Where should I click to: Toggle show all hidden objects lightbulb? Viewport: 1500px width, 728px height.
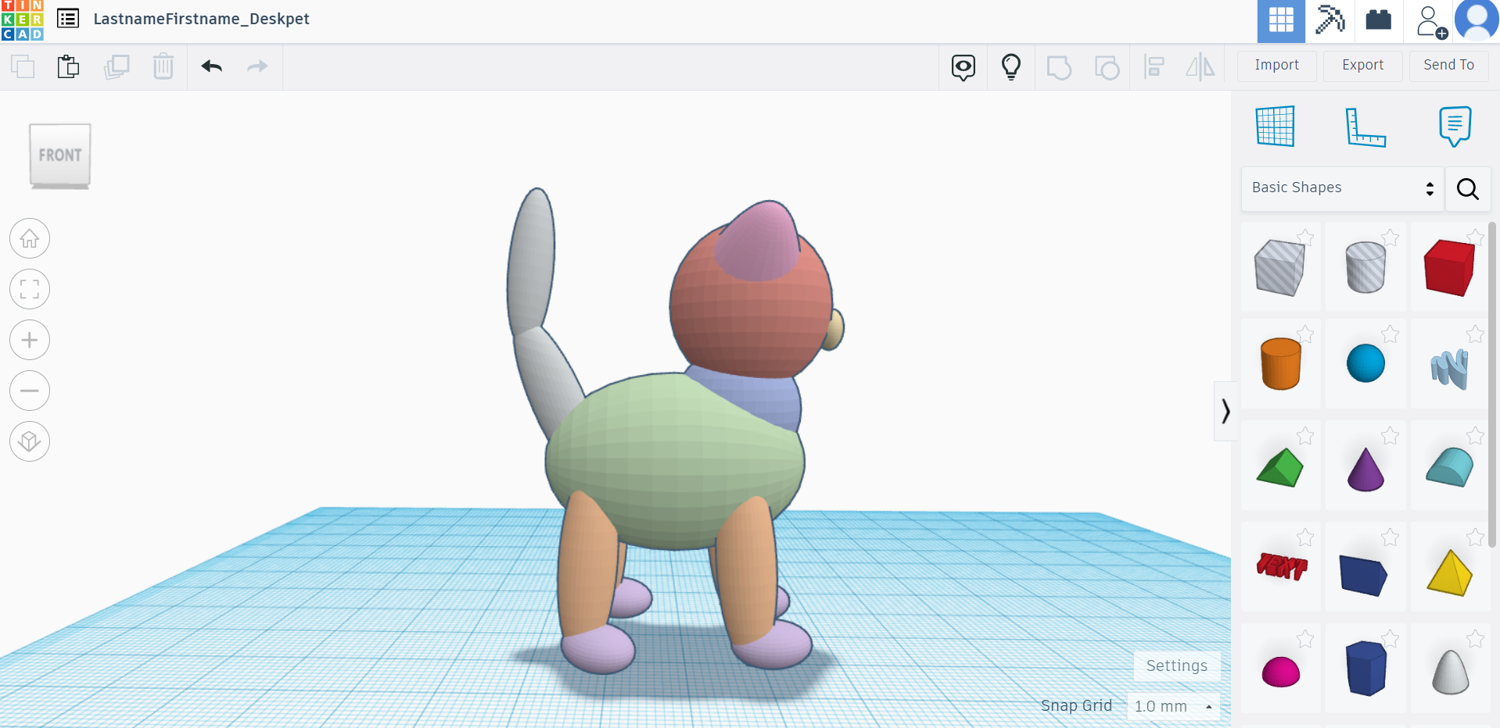pyautogui.click(x=1010, y=67)
